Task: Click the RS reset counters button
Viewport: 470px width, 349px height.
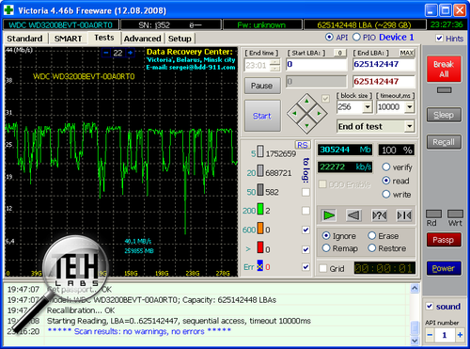Action: pyautogui.click(x=303, y=145)
